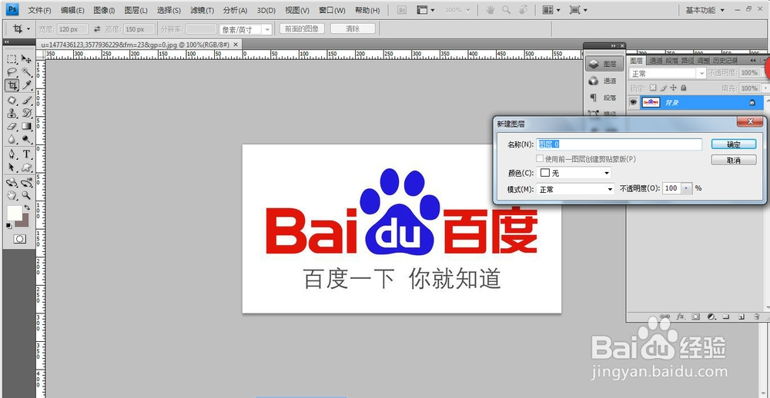
Task: Open the 滤镜(T) menu
Action: [x=202, y=10]
